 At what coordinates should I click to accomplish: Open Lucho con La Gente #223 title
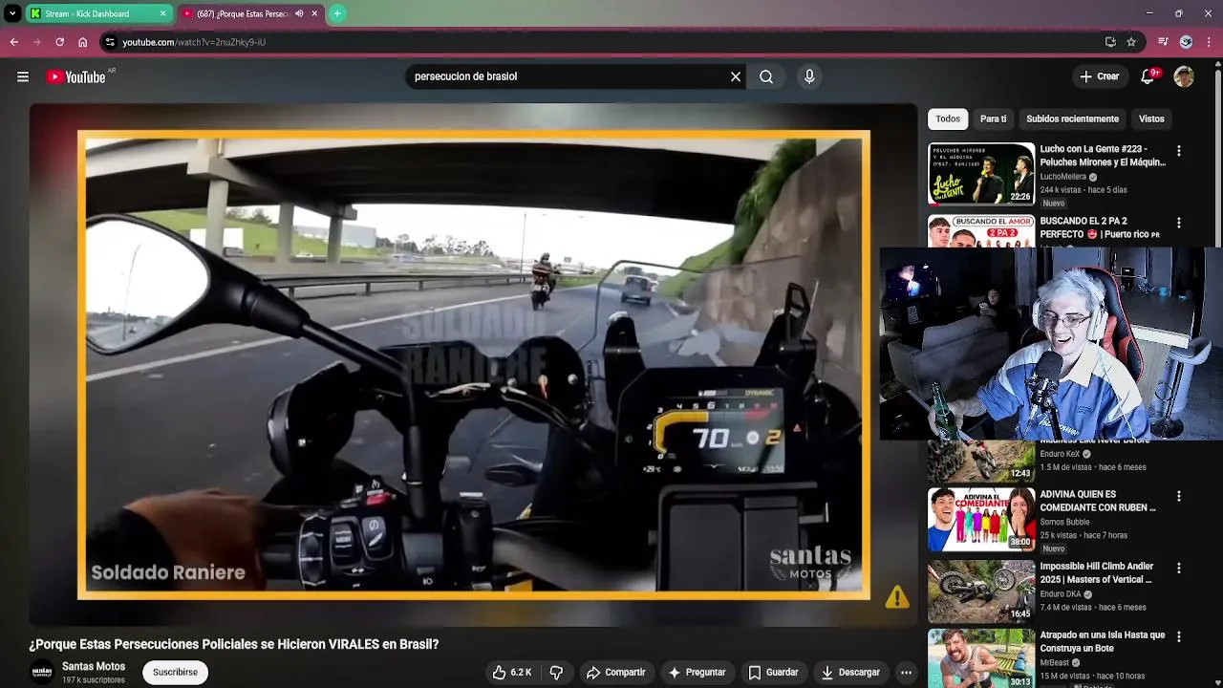(x=1103, y=156)
